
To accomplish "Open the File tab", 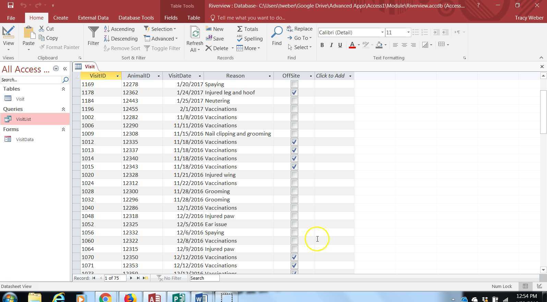I will tap(11, 18).
